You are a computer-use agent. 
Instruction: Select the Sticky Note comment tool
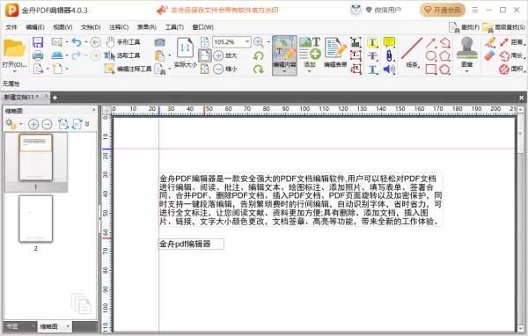[389, 42]
